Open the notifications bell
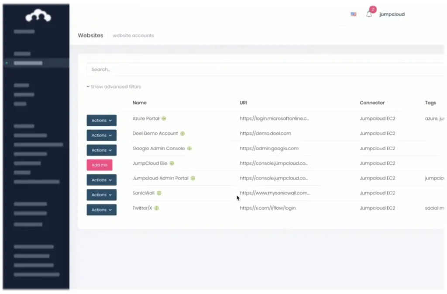The height and width of the screenshot is (294, 447). [x=369, y=14]
